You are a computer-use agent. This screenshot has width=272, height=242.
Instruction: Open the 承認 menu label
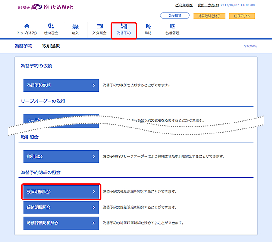pos(148,33)
